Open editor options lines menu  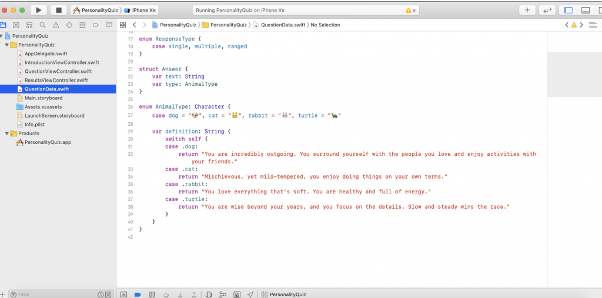click(x=593, y=25)
